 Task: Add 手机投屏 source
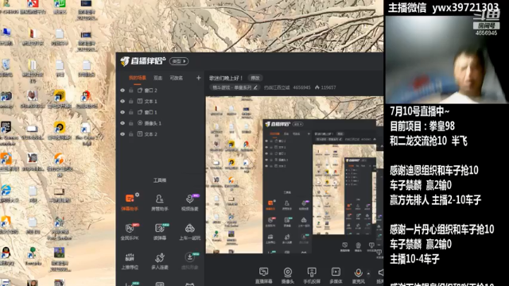click(312, 276)
